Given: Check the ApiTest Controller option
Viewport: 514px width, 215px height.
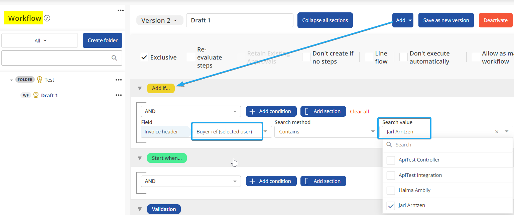Looking at the screenshot, I should [391, 160].
